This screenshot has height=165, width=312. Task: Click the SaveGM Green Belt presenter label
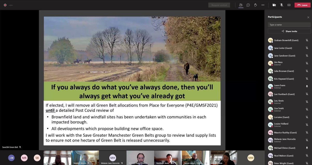coord(10,147)
